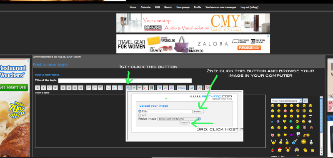333x158 pixels.
Task: Center align the text
Action: 69,88
